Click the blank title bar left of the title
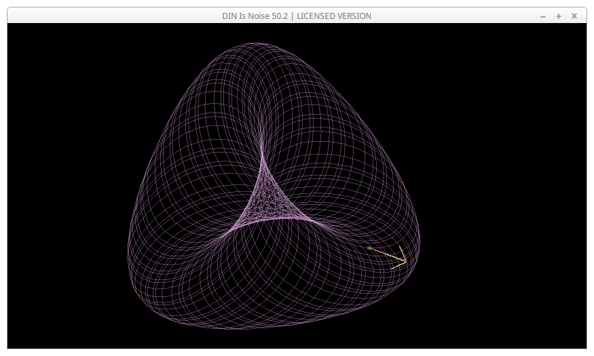594x356 pixels. pos(102,16)
